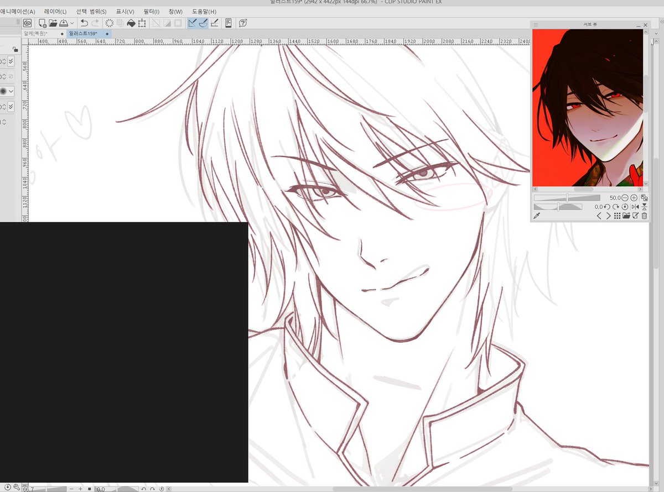The image size is (664, 492).
Task: Show previous Sub View image
Action: [x=599, y=216]
